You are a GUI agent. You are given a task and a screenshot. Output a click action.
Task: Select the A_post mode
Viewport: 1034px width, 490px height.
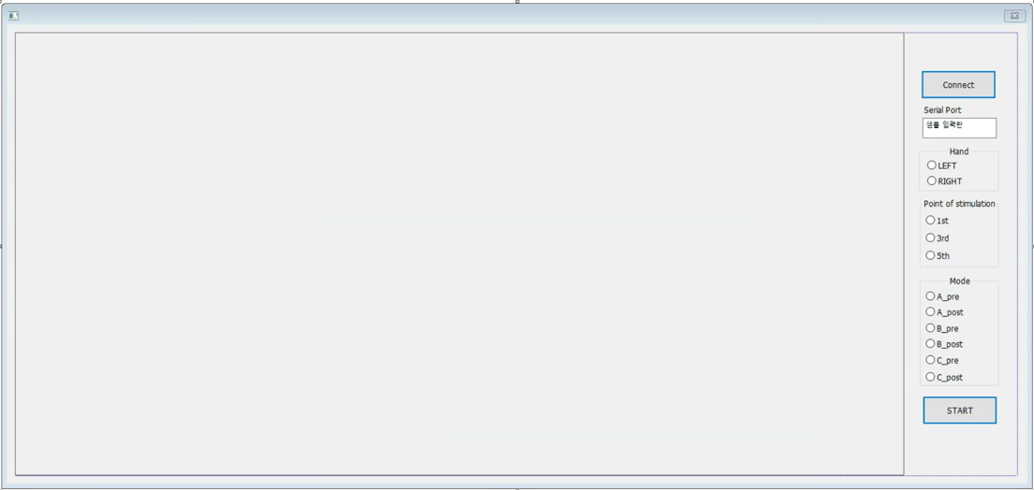point(945,312)
